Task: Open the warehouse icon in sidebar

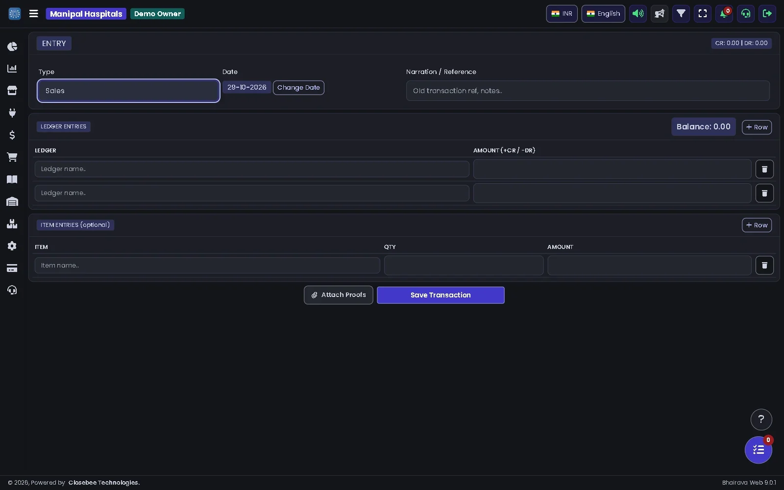Action: 12,201
